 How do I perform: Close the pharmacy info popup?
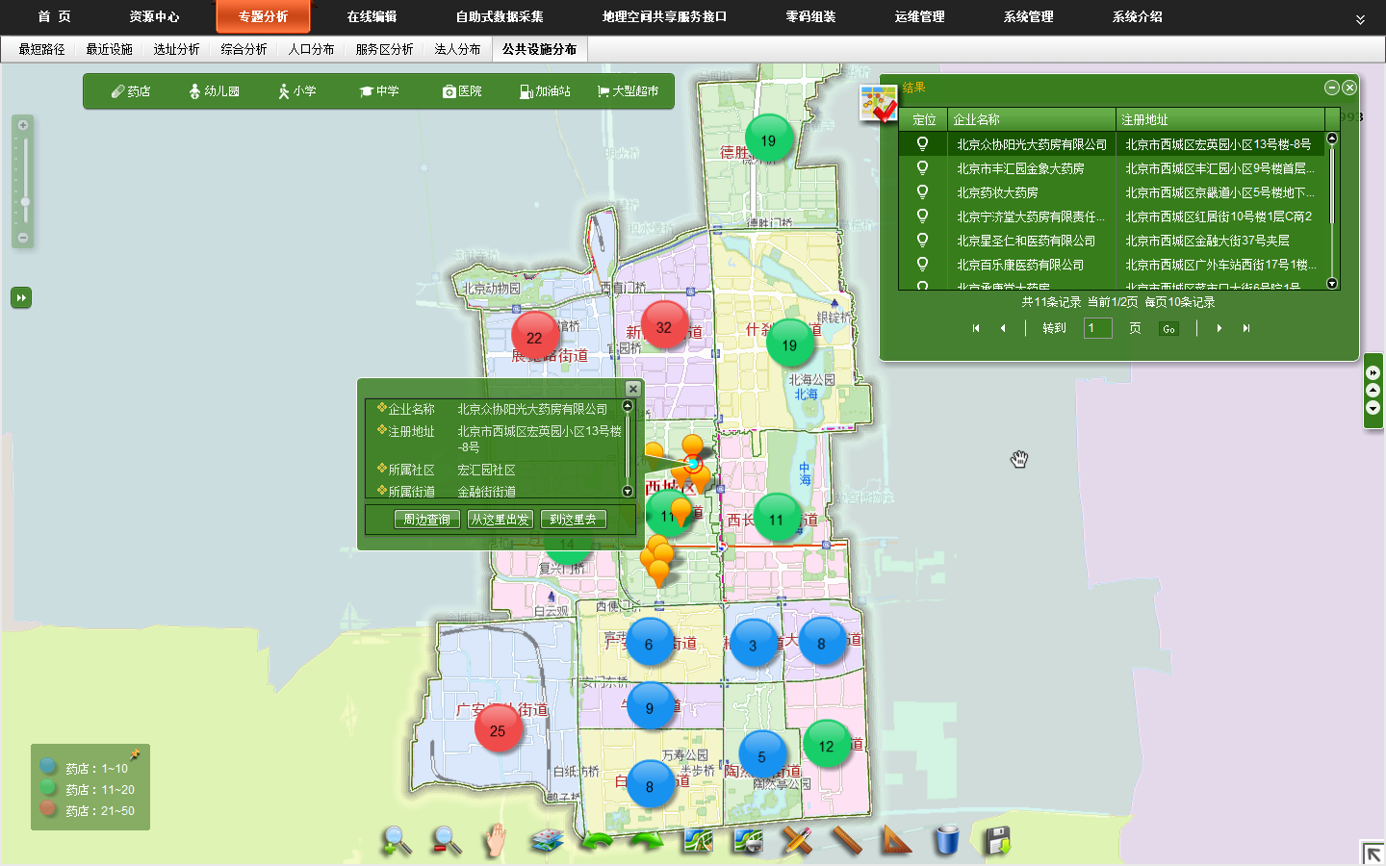pos(632,389)
